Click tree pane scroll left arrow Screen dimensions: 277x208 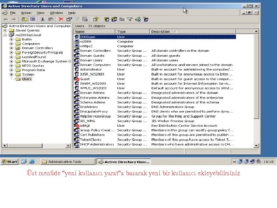coord(5,146)
